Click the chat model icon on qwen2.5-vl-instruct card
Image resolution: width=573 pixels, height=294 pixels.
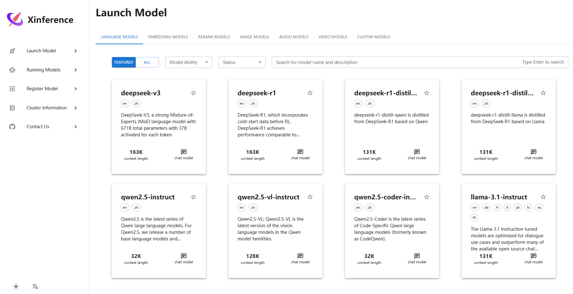tap(300, 256)
